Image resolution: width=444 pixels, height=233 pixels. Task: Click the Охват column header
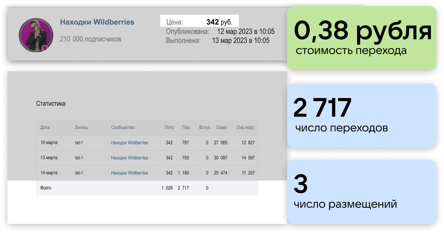pos(222,128)
